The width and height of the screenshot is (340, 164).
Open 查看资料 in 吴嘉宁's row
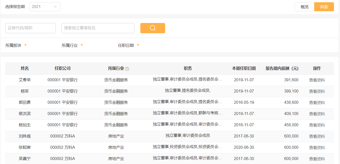[317, 159]
